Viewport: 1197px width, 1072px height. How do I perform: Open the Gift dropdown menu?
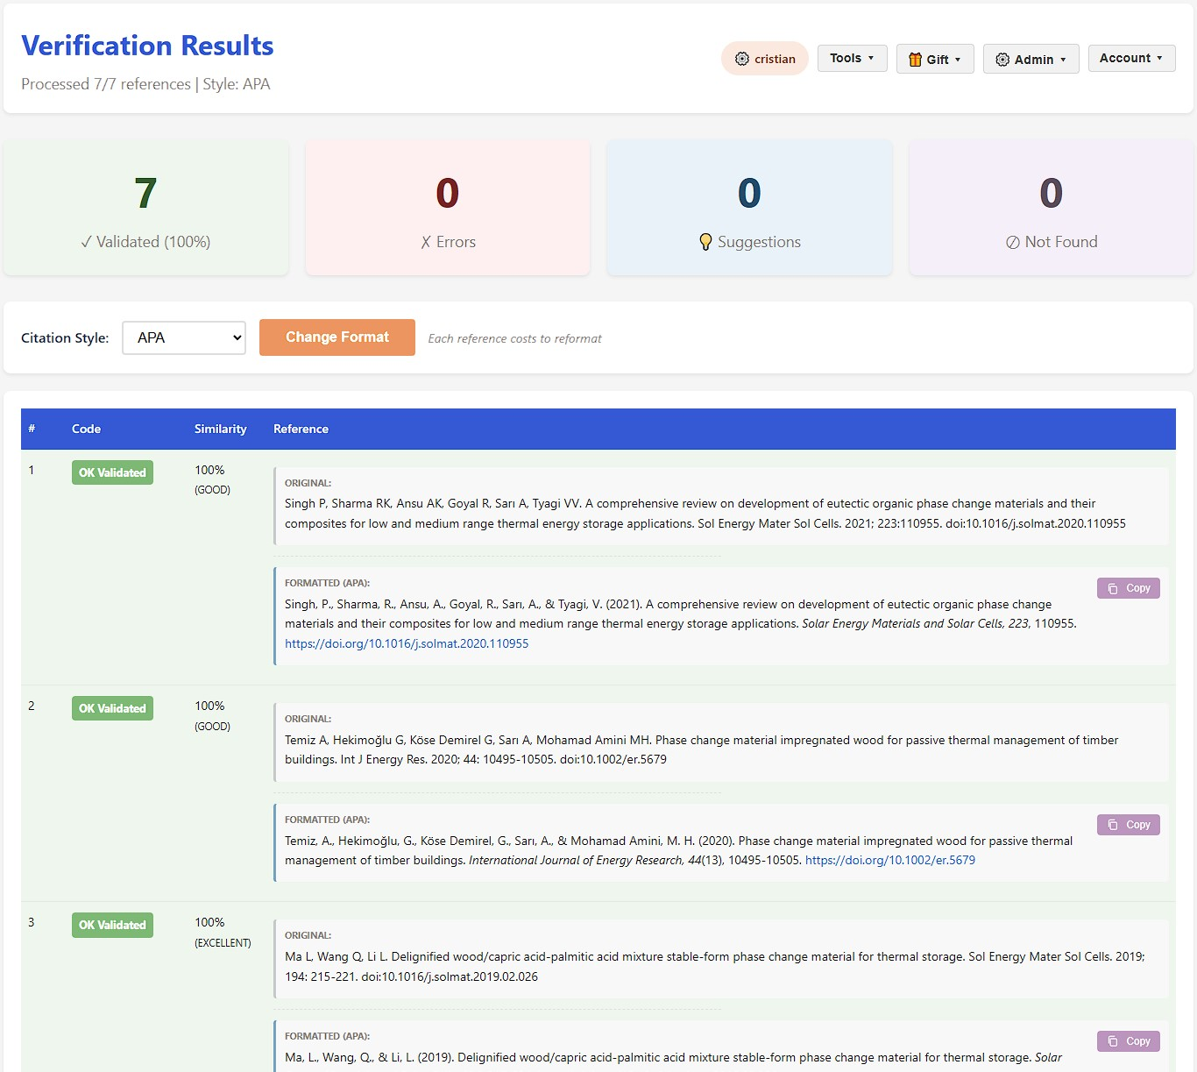[x=934, y=60]
